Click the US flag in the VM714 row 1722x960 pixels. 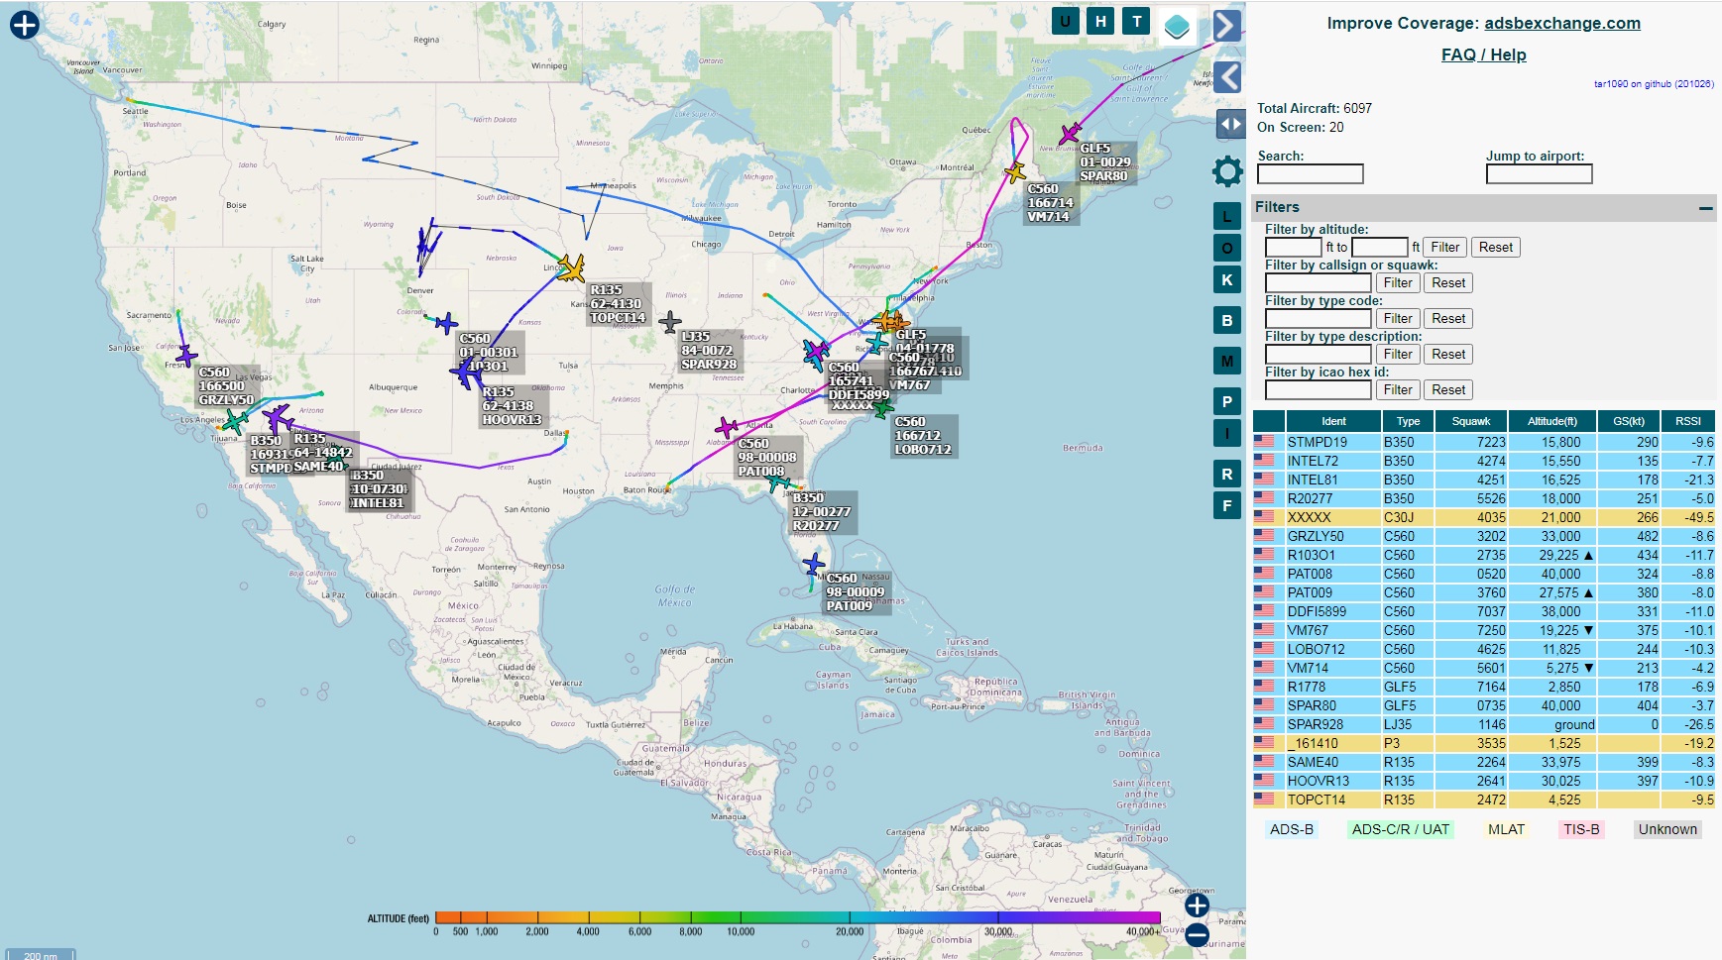click(x=1264, y=667)
